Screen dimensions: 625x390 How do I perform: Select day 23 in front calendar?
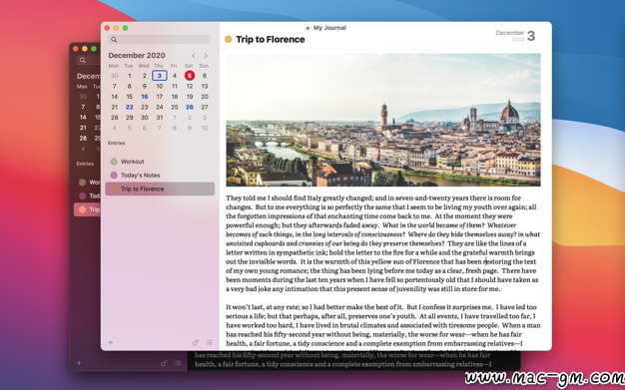(145, 107)
